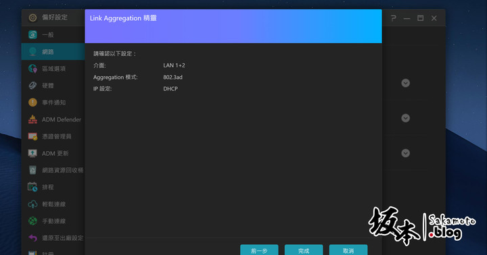Open the 事件通知 notification icon
This screenshot has width=487, height=255.
coord(32,103)
